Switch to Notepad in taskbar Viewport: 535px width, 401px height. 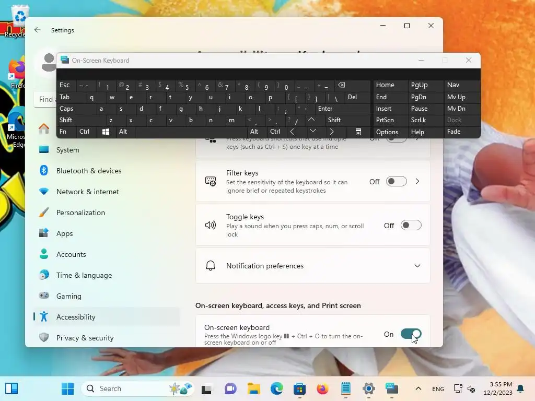(346, 388)
